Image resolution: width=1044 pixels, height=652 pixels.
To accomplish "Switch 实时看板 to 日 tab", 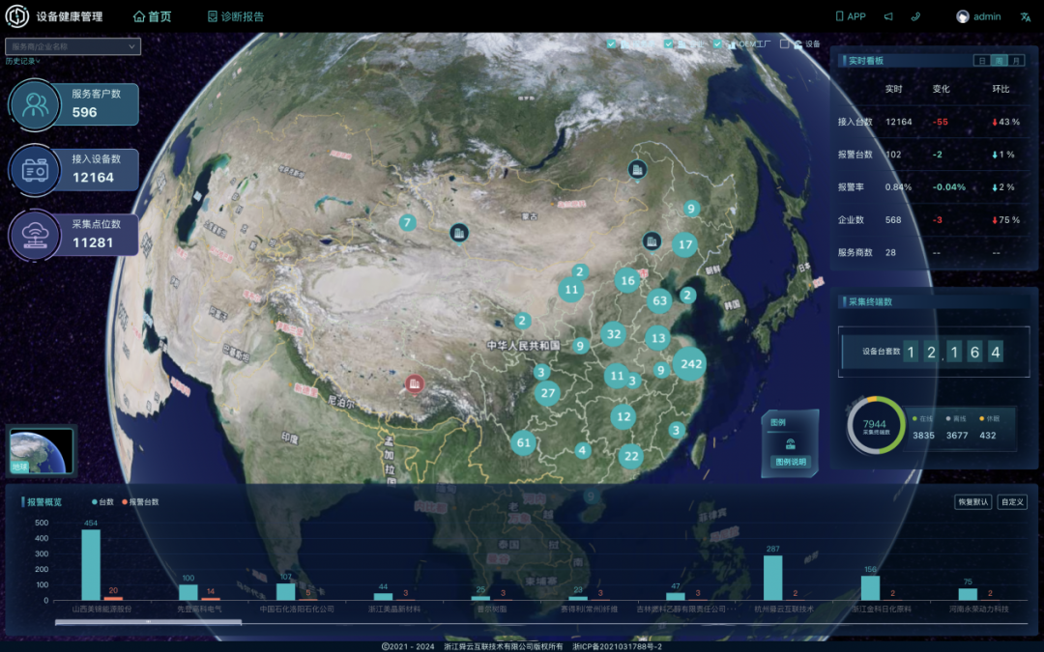I will (982, 61).
